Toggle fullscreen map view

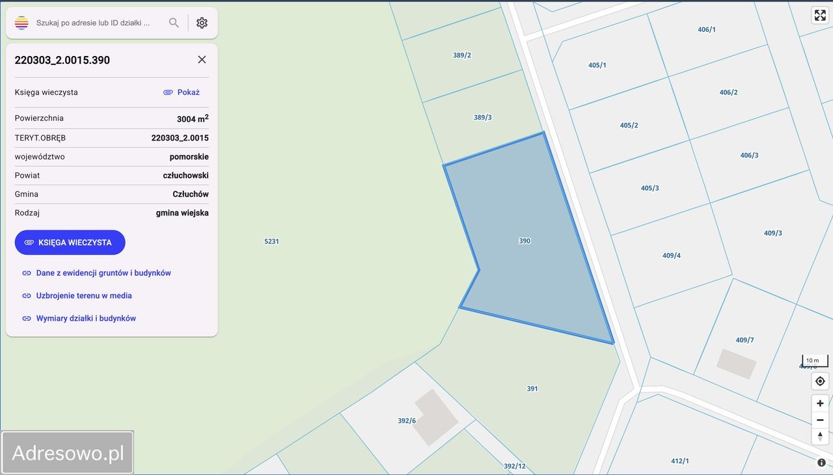[820, 15]
